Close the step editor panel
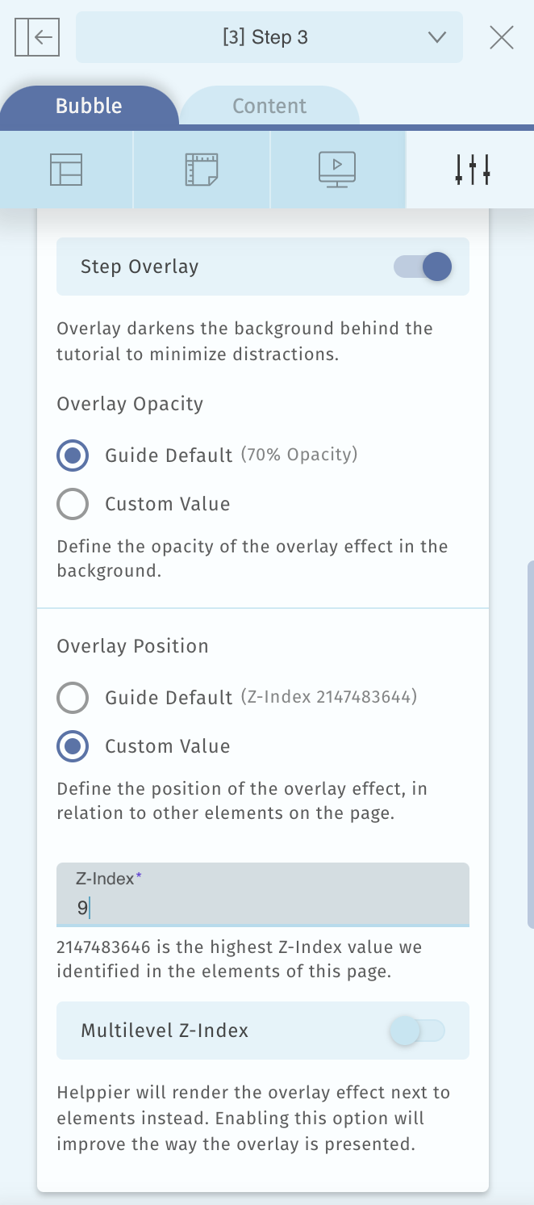The height and width of the screenshot is (1205, 534). click(x=501, y=37)
